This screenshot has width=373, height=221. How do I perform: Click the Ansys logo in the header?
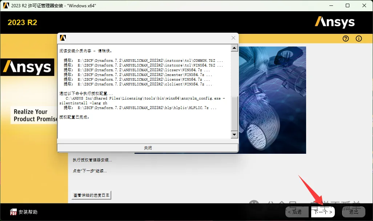coord(335,23)
